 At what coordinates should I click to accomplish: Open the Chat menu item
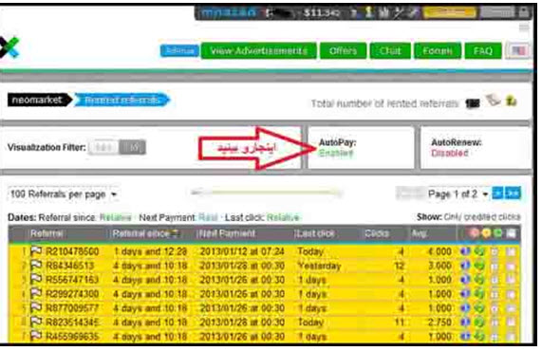point(390,51)
